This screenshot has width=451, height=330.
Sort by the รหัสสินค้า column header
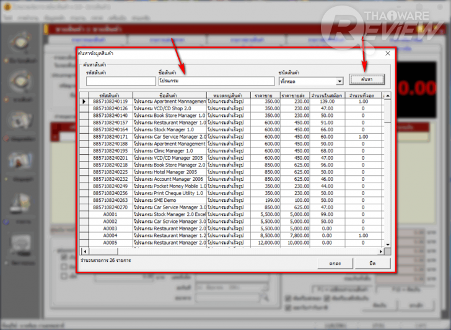tap(111, 95)
